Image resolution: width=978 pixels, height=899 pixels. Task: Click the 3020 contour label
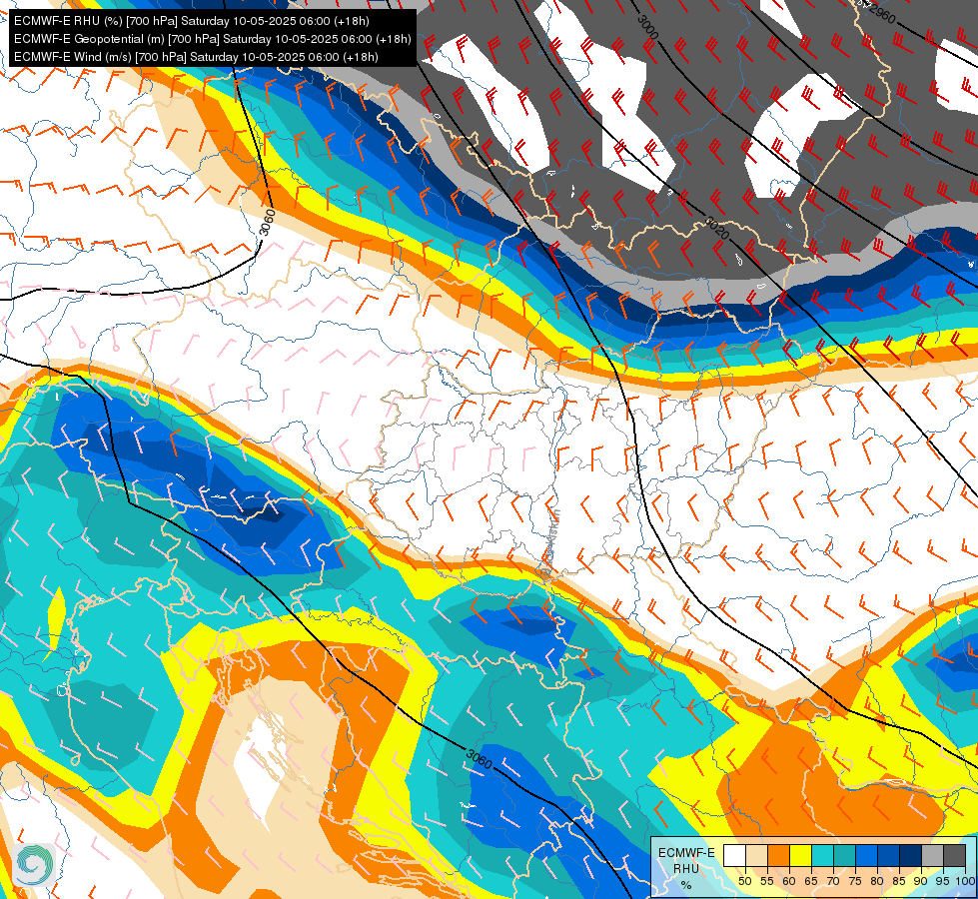point(717,228)
